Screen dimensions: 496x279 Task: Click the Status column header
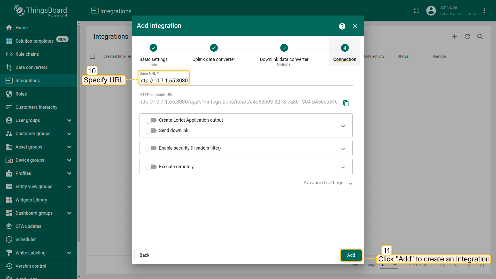(403, 56)
